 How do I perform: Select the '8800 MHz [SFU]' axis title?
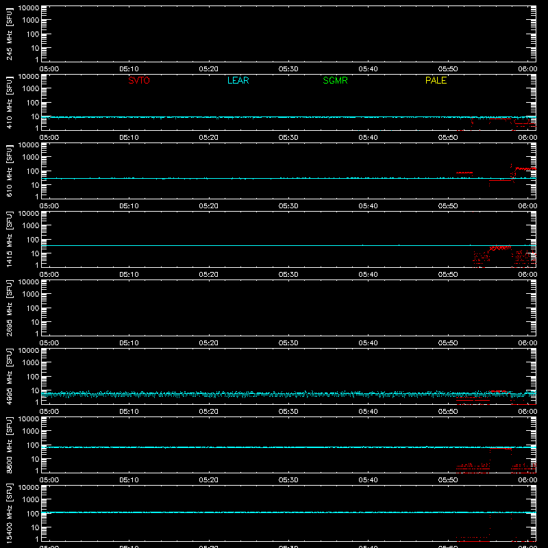pos(9,445)
